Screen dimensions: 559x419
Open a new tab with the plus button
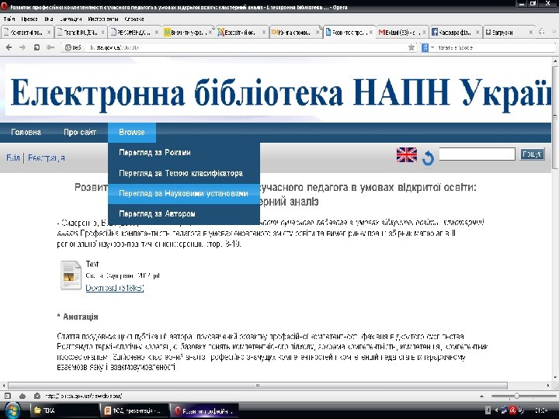point(542,32)
